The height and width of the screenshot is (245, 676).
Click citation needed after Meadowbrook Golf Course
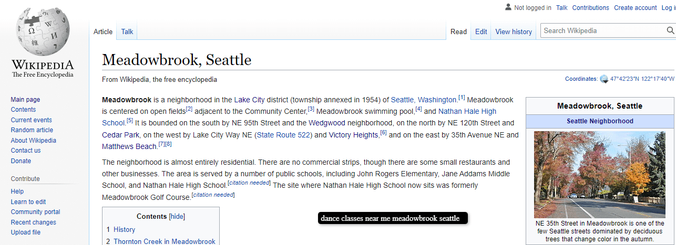click(x=213, y=195)
